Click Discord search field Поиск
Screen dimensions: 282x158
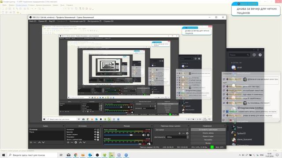(239, 55)
